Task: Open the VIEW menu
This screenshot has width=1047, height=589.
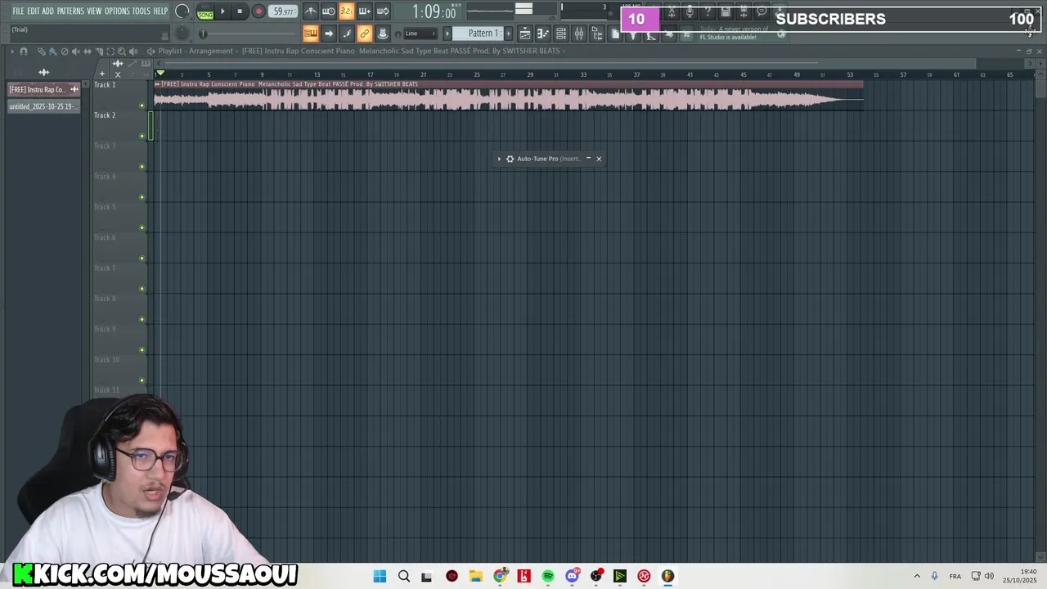Action: coord(94,11)
